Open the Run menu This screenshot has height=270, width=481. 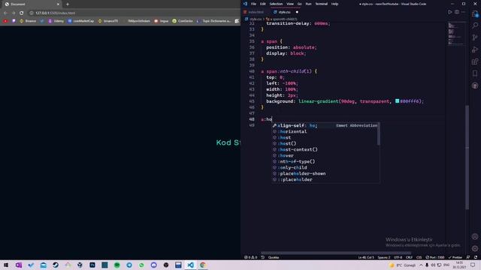[308, 4]
